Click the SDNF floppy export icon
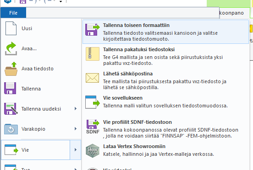Viewport: 253px width, 170px height. [93, 127]
